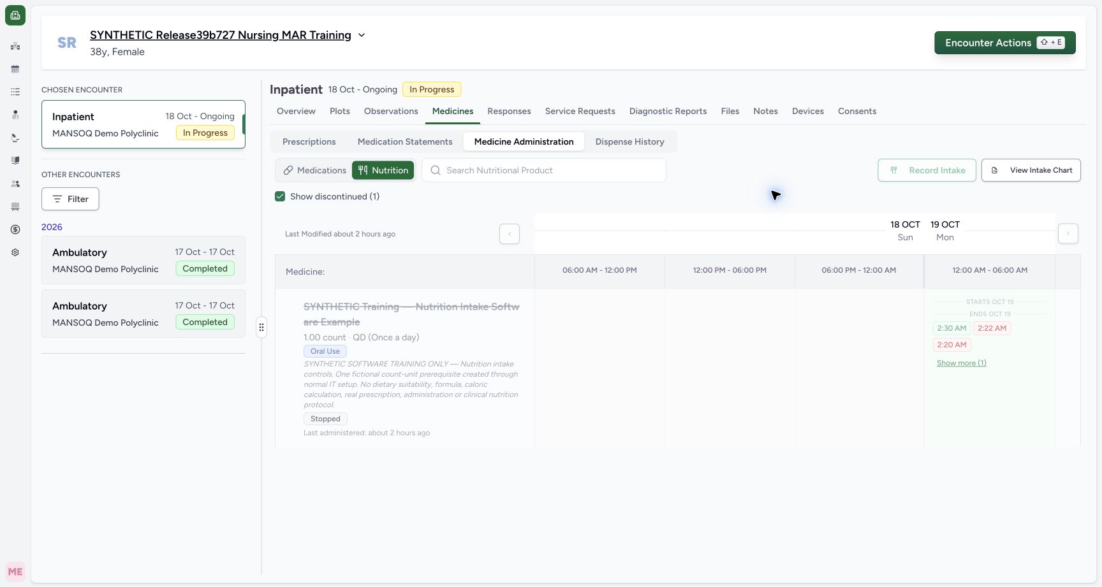1102x587 pixels.
Task: Open the calendar icon in sidebar
Action: click(x=15, y=69)
